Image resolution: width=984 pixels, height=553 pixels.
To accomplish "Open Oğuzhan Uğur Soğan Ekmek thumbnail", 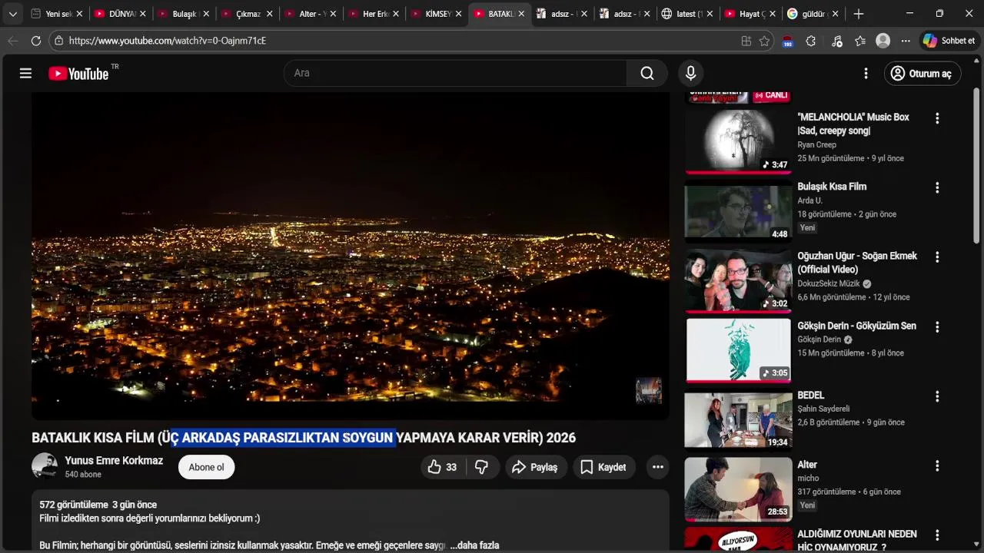I will (x=738, y=280).
